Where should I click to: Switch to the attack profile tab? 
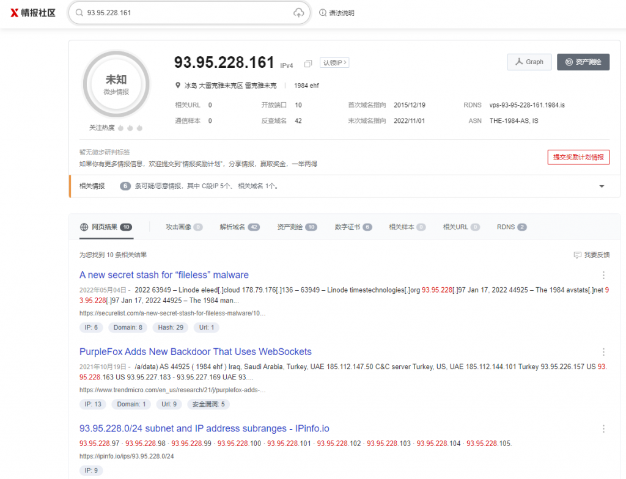point(184,227)
